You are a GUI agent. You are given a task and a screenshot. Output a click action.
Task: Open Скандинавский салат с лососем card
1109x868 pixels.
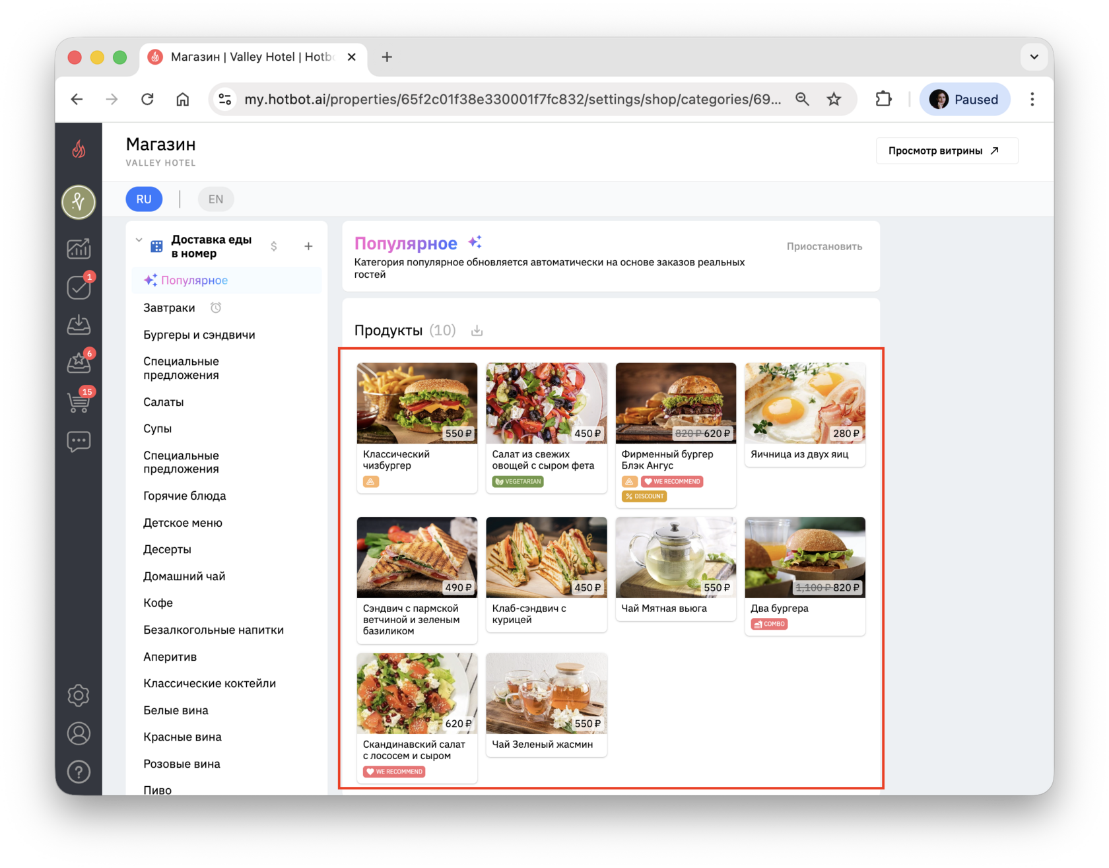click(x=417, y=718)
